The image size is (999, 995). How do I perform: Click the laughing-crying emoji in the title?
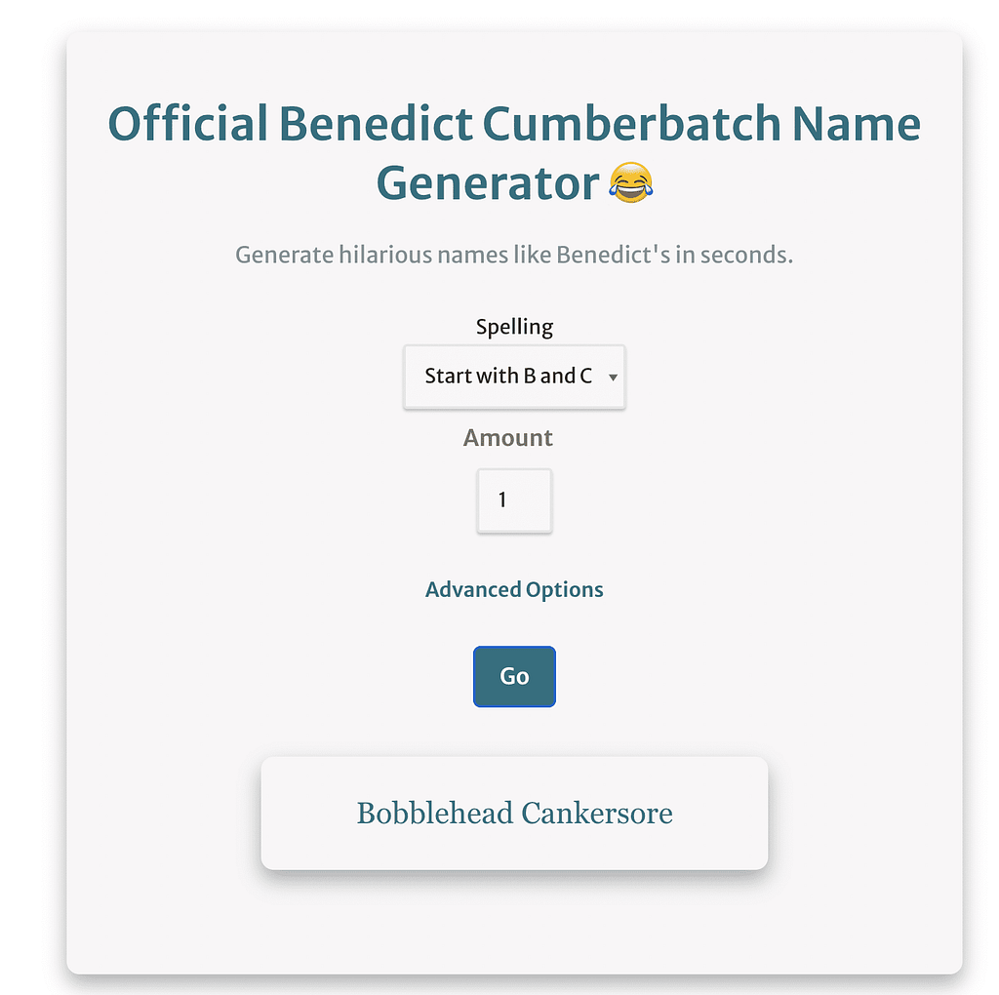click(x=630, y=182)
